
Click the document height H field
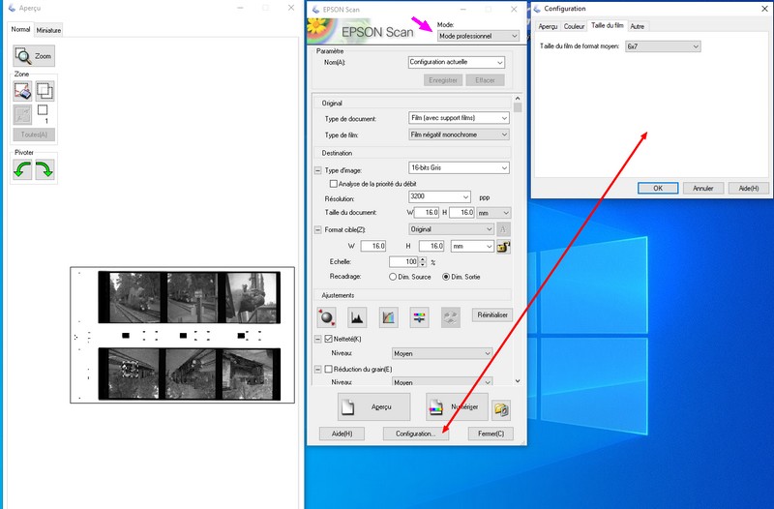point(462,212)
